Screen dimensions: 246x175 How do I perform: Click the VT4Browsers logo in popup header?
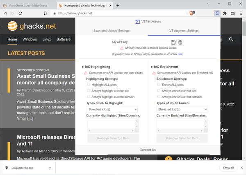click(x=137, y=22)
